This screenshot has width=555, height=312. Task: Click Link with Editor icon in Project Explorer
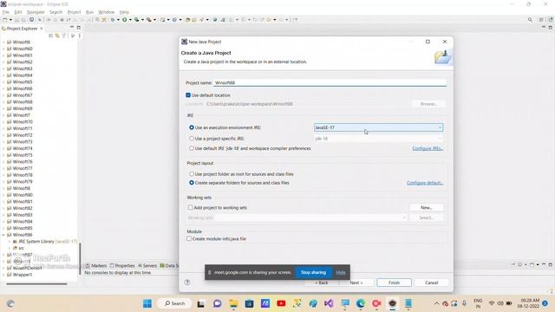[x=57, y=36]
